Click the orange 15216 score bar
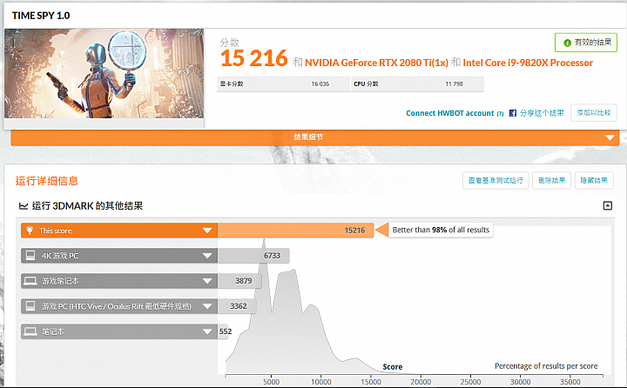 [295, 231]
